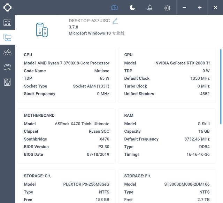Edit the DESKTOP-637UISC name with pencil
The image size is (223, 203).
click(115, 21)
